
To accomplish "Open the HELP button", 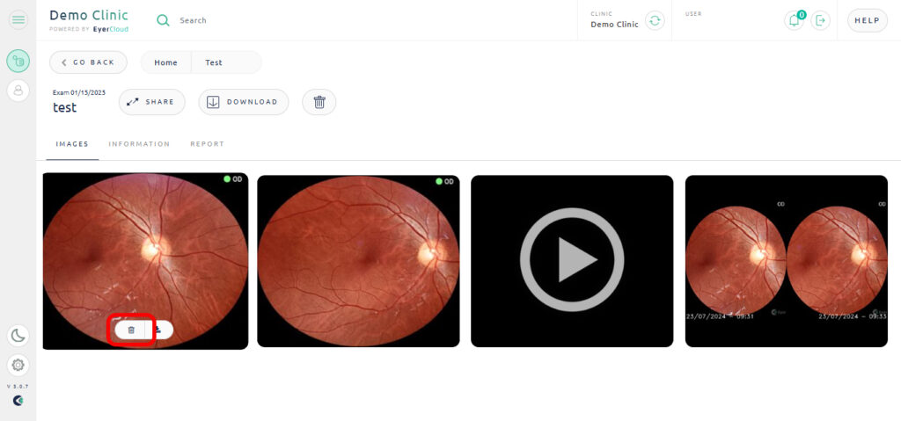I will [x=867, y=21].
